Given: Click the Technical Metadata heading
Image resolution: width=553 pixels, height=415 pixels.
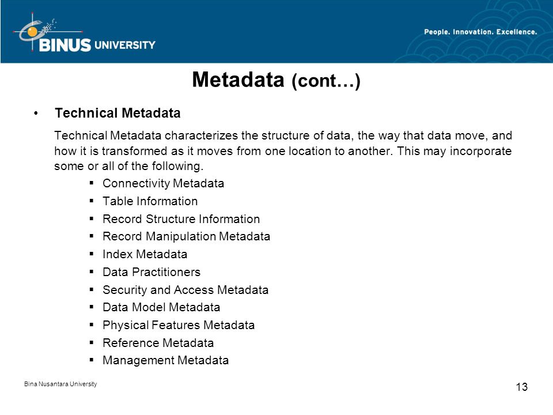Looking at the screenshot, I should pos(118,113).
